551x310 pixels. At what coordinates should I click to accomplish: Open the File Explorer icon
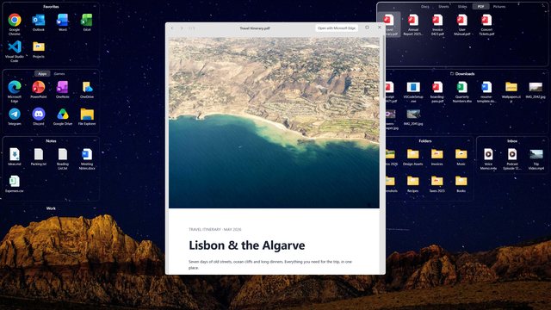click(x=87, y=115)
